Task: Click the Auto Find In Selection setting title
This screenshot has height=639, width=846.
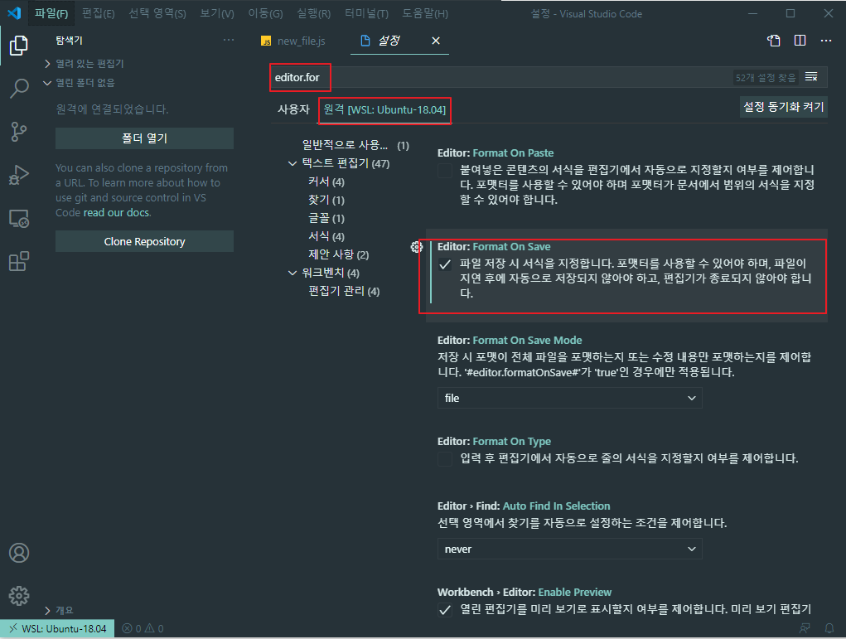Action: 524,506
